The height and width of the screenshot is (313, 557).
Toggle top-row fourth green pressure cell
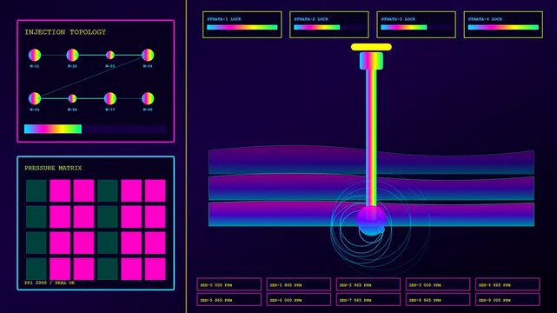pyautogui.click(x=108, y=190)
